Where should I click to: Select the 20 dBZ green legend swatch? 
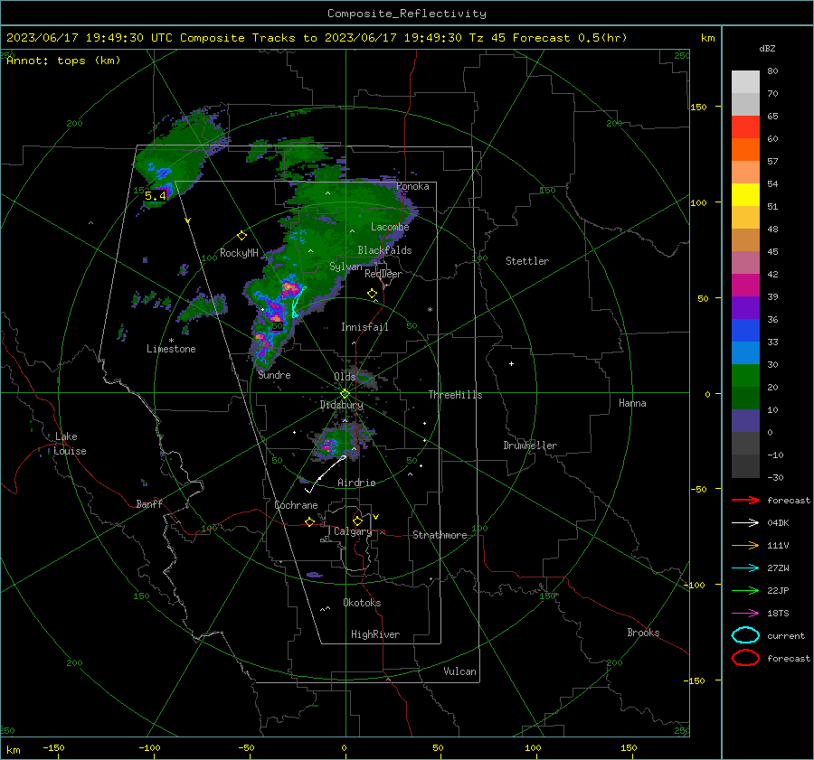[745, 376]
